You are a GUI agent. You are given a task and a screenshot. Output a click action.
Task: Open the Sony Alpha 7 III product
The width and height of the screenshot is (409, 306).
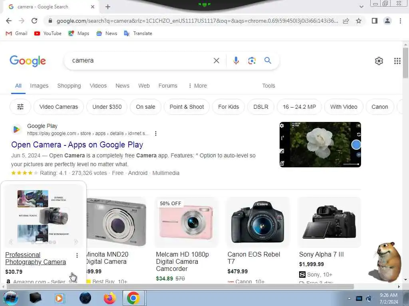click(321, 255)
